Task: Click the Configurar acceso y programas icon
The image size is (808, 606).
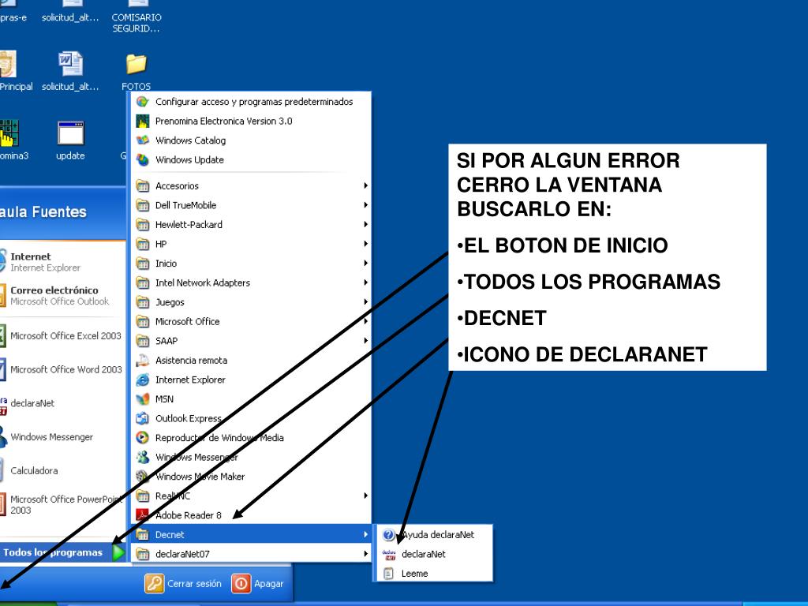Action: 143,102
